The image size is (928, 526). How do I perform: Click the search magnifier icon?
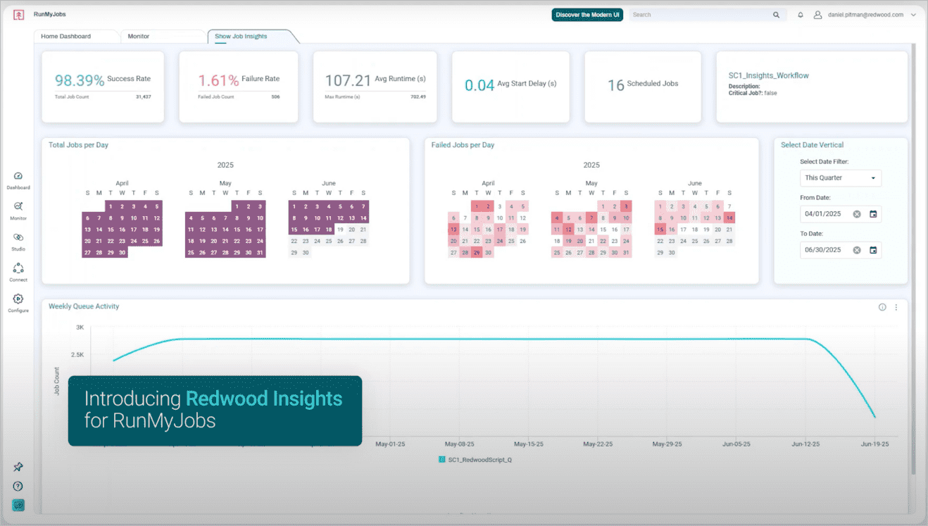click(x=776, y=14)
